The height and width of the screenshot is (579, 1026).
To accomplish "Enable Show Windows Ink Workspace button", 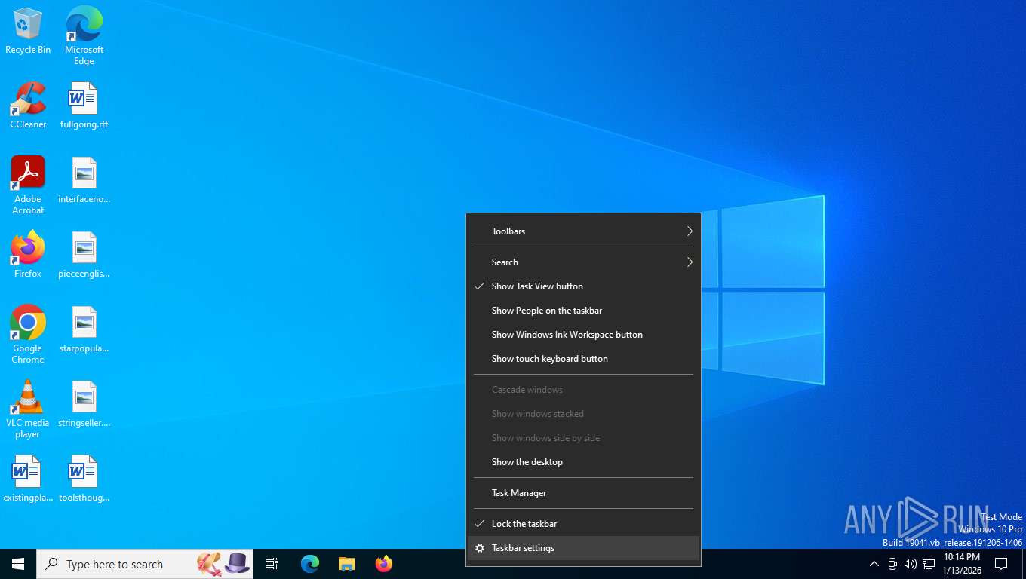I will [x=583, y=335].
